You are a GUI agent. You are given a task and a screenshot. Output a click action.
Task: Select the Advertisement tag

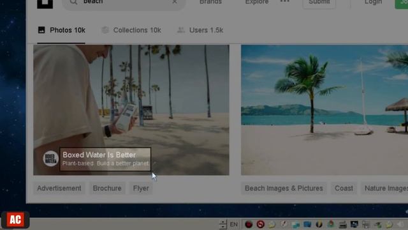pyautogui.click(x=59, y=188)
